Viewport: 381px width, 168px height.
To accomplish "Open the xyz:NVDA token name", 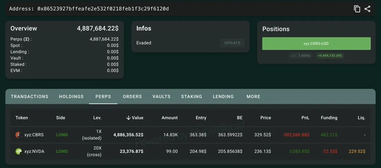I will pyautogui.click(x=34, y=152).
